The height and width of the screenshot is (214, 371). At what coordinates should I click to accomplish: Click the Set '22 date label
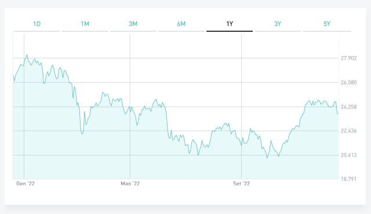(x=241, y=183)
